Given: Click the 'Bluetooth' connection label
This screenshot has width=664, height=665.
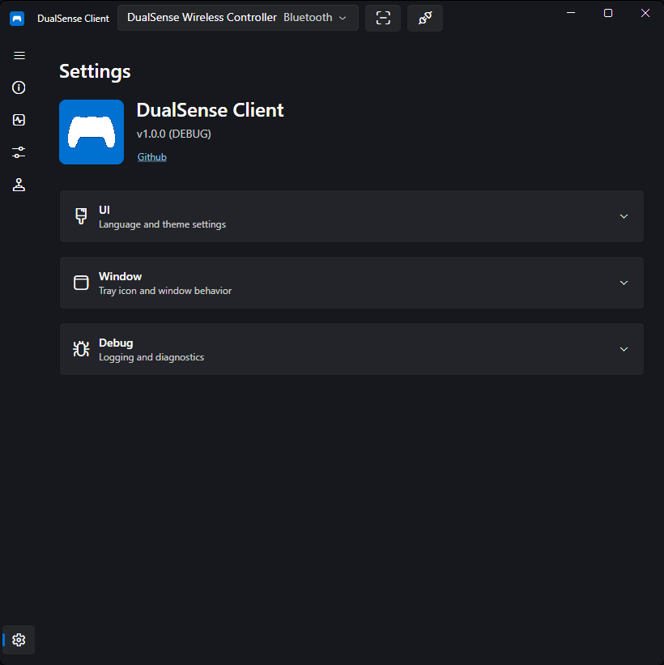Looking at the screenshot, I should coord(308,17).
